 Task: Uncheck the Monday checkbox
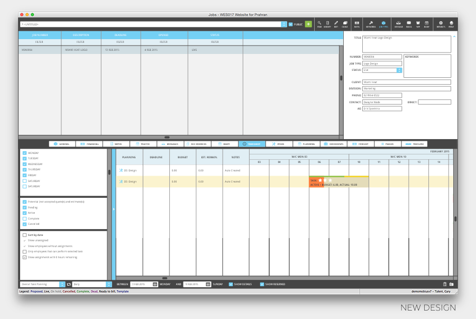pos(24,153)
